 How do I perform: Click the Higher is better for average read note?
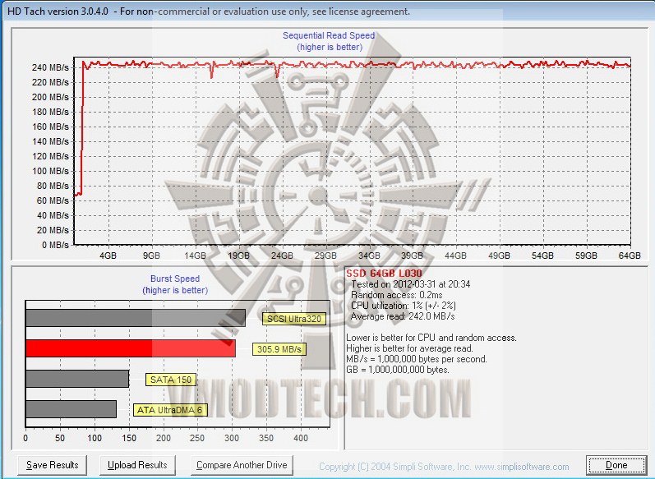409,348
